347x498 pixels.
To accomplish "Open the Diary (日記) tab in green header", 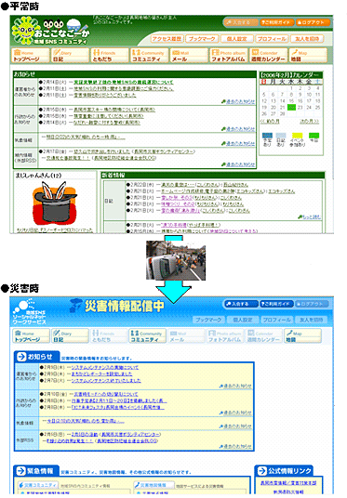I will pos(70,56).
